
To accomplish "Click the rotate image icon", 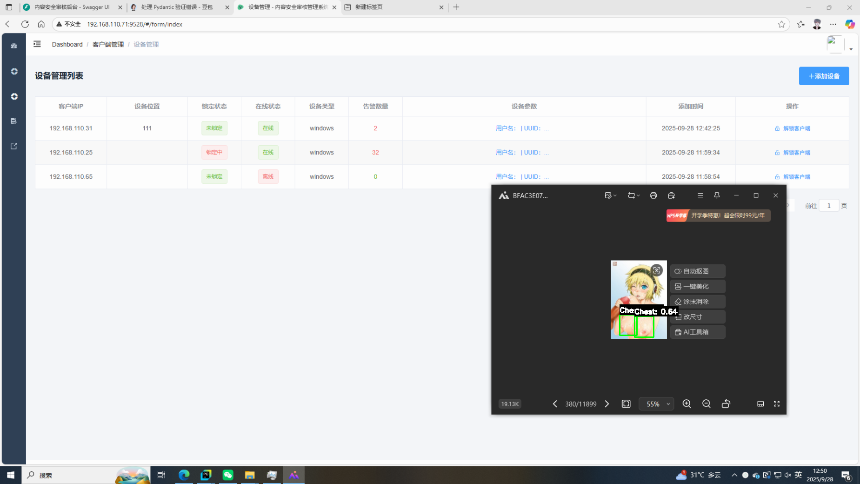I will (x=726, y=404).
